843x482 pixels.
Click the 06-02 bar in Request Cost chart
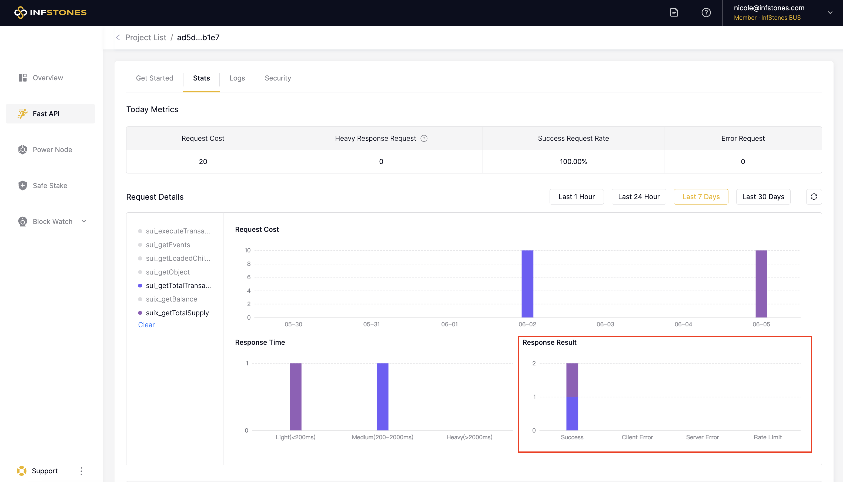[527, 284]
